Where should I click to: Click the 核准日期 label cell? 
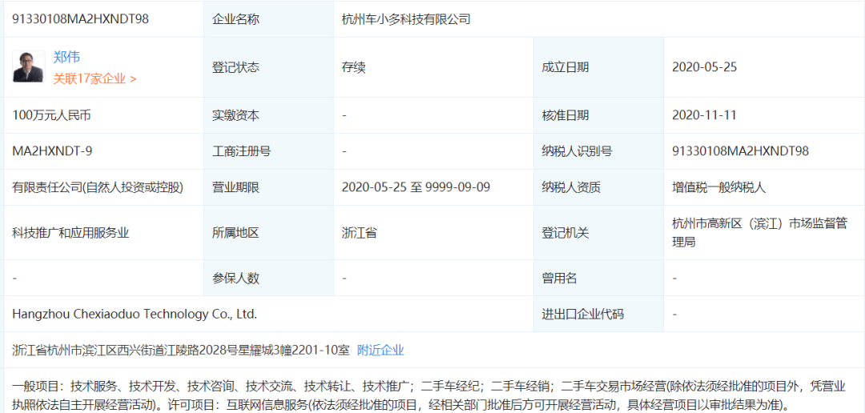click(x=598, y=115)
